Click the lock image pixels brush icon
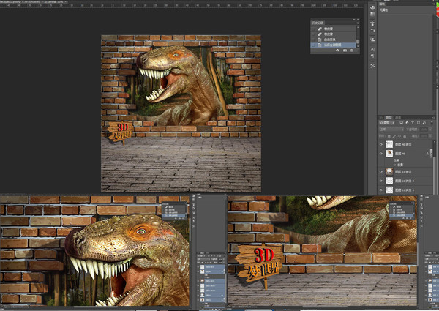439x311 pixels. point(394,136)
